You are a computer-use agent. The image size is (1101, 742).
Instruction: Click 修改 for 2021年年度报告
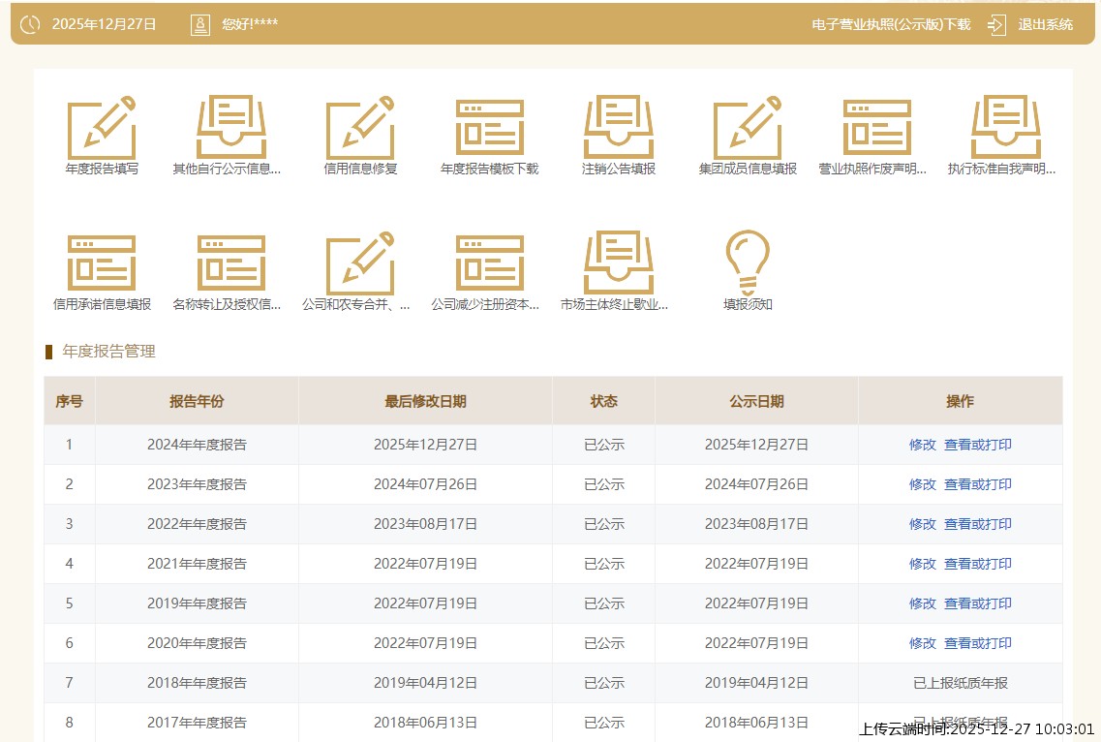tap(922, 564)
